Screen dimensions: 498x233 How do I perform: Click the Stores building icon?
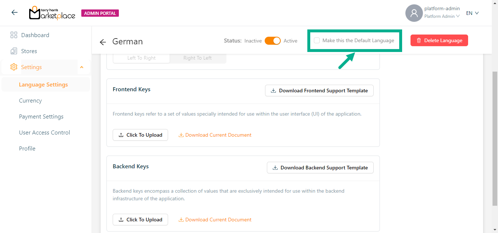[14, 51]
